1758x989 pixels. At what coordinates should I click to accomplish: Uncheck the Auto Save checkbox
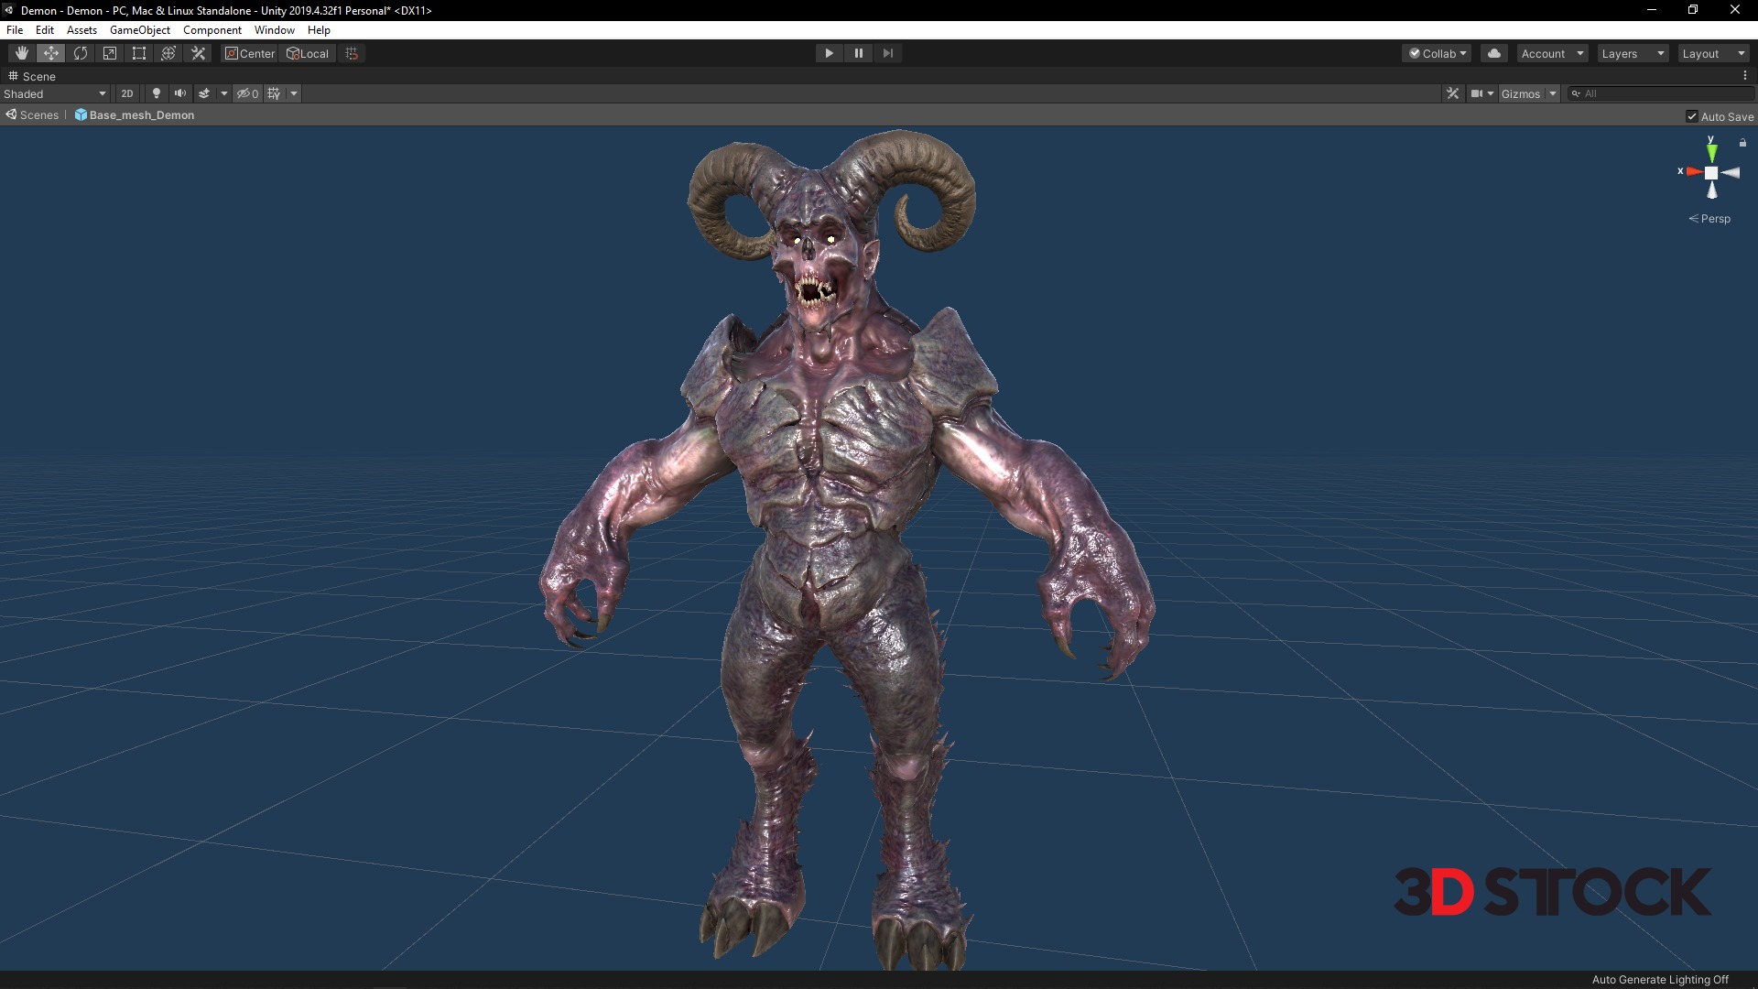tap(1692, 116)
